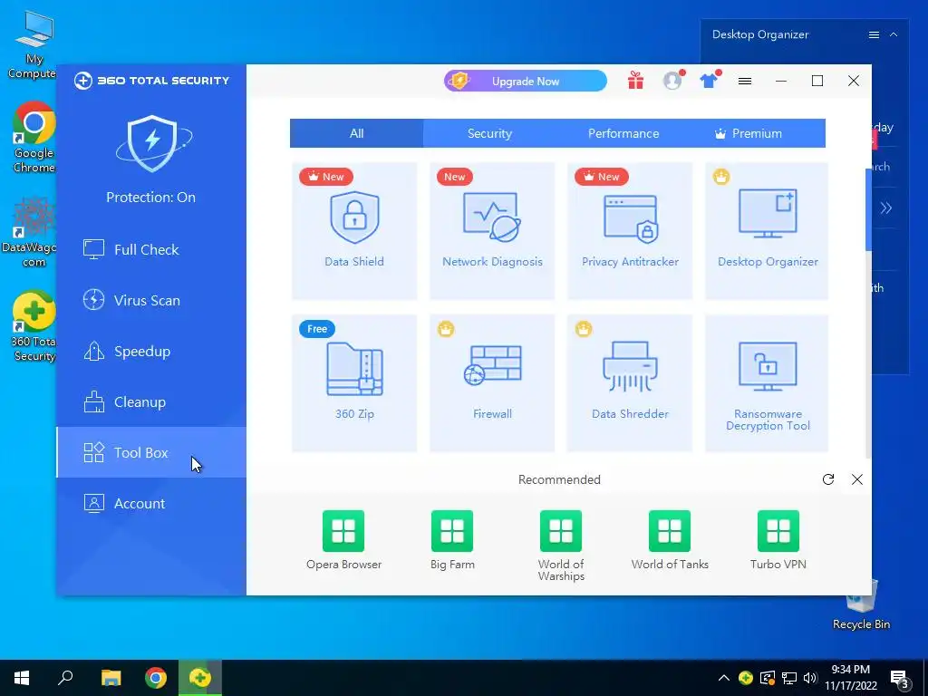Switch to the Performance tab

tap(623, 133)
